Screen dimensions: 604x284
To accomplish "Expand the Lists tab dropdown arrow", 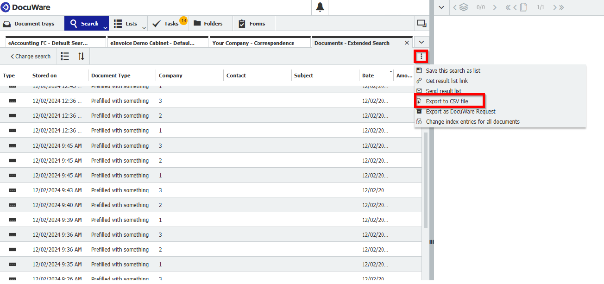I will (144, 27).
